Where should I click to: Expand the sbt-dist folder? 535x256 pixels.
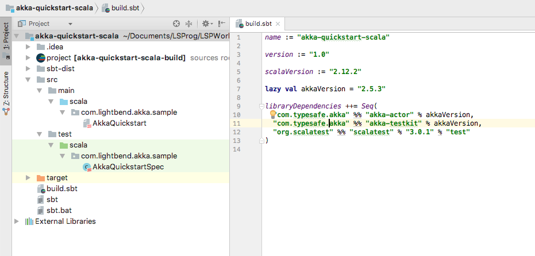pos(28,69)
